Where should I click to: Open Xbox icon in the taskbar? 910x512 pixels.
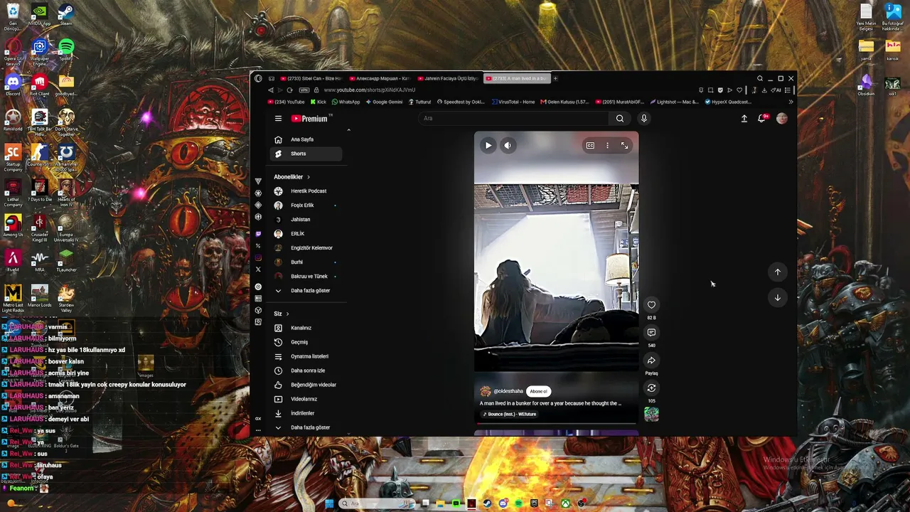pos(566,503)
